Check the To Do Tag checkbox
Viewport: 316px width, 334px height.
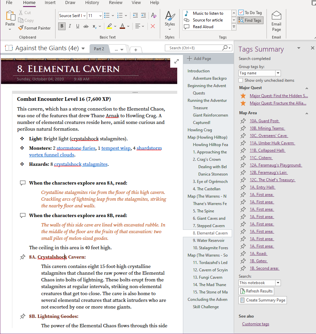(x=241, y=13)
